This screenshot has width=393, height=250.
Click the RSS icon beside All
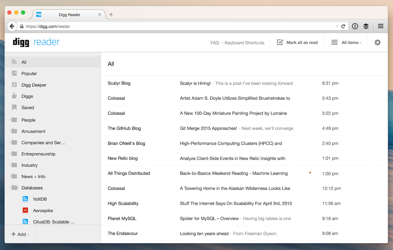click(14, 62)
